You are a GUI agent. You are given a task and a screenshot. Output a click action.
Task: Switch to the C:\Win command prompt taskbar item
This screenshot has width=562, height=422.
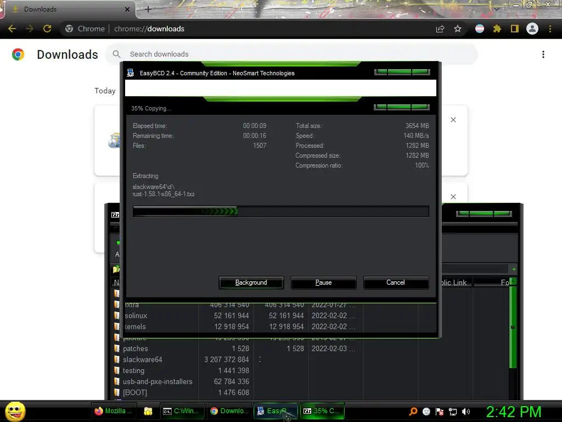[x=182, y=411]
